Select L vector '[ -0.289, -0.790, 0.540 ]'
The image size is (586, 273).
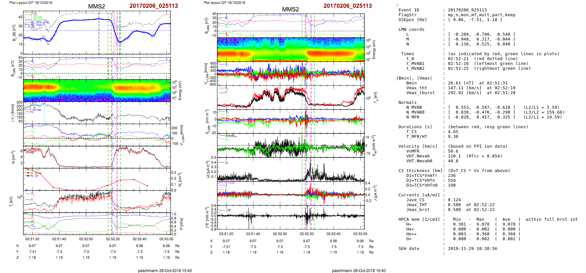pos(481,34)
